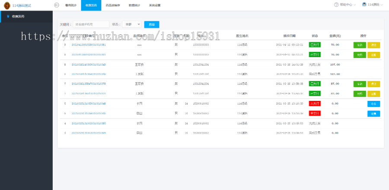Viewport: 389px width, 190px height.
Task: Click the circled back arrow icon
Action: pos(57,5)
